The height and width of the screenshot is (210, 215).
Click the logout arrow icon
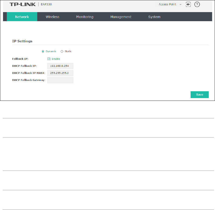pyautogui.click(x=188, y=4)
